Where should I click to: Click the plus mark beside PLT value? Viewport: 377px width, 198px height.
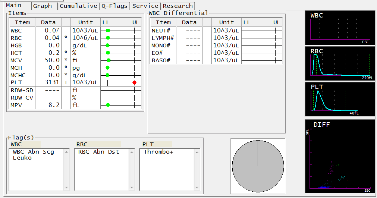point(66,83)
